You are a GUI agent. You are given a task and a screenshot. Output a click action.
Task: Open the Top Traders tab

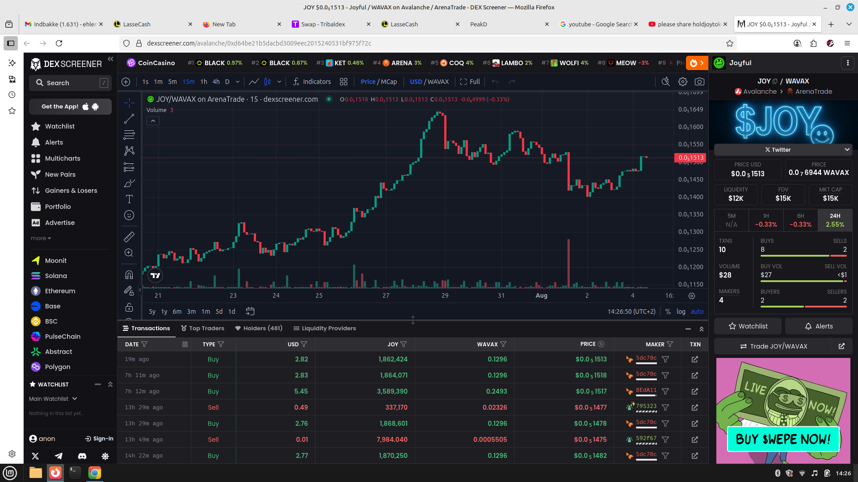tap(202, 328)
